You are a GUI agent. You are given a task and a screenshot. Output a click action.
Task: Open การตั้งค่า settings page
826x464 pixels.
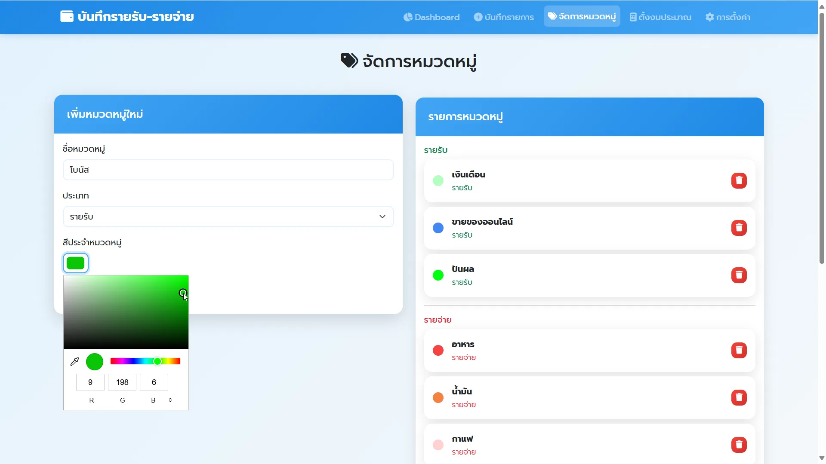[x=727, y=17]
